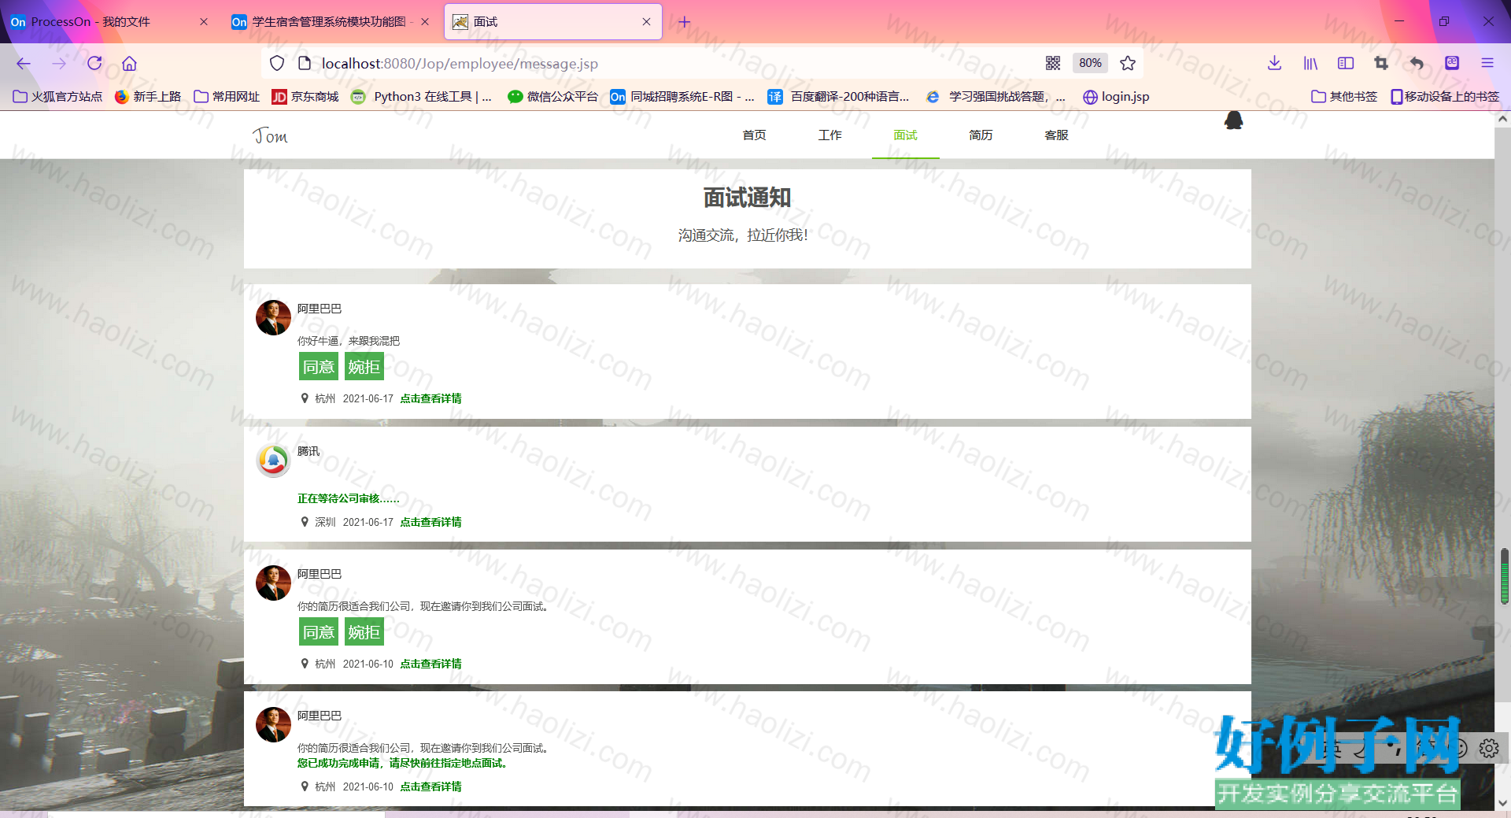
Task: Click the undo arrow toolbar icon
Action: click(x=1417, y=64)
